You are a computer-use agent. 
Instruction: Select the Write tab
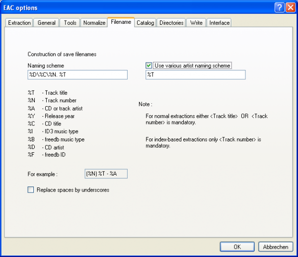tap(196, 23)
